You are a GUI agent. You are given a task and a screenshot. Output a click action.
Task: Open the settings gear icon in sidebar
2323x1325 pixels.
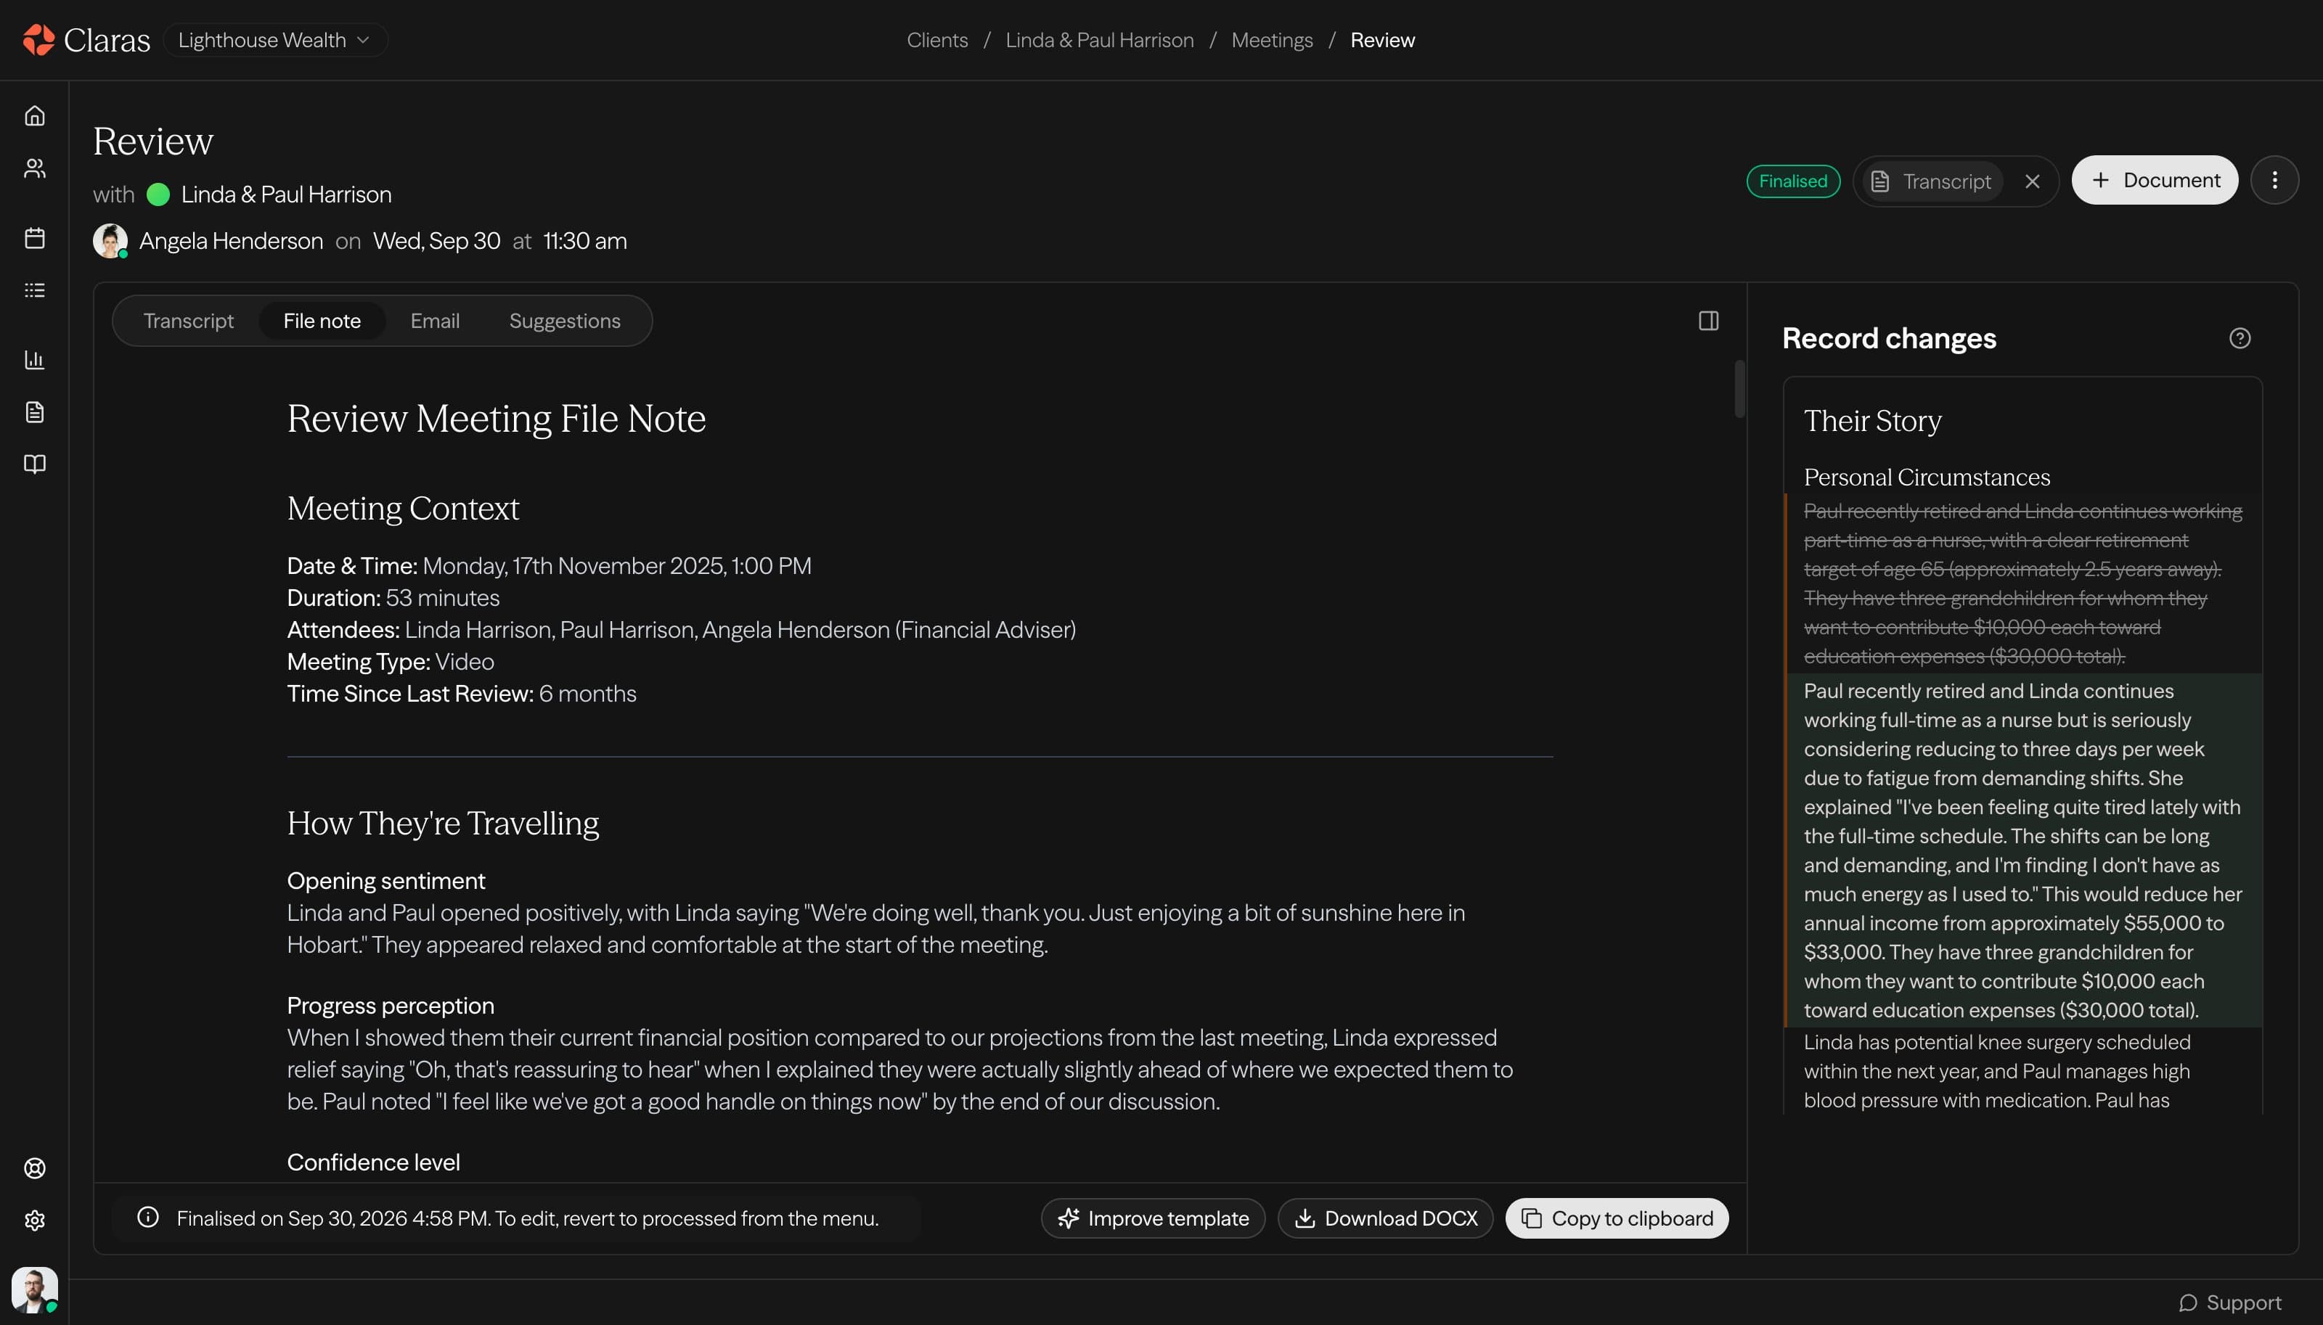35,1221
